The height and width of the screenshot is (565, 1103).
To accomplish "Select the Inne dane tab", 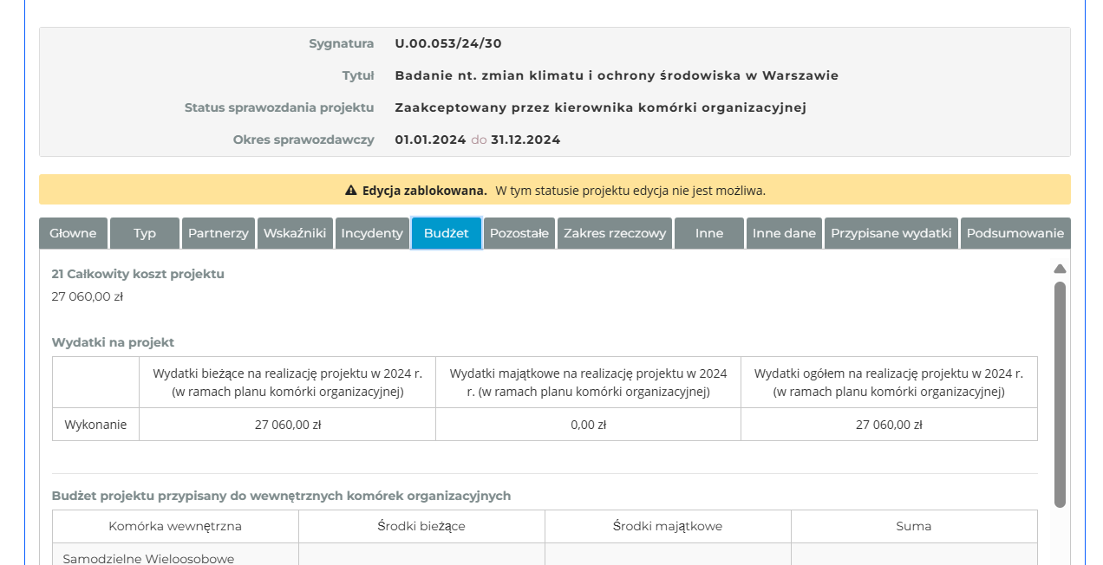I will pyautogui.click(x=784, y=233).
